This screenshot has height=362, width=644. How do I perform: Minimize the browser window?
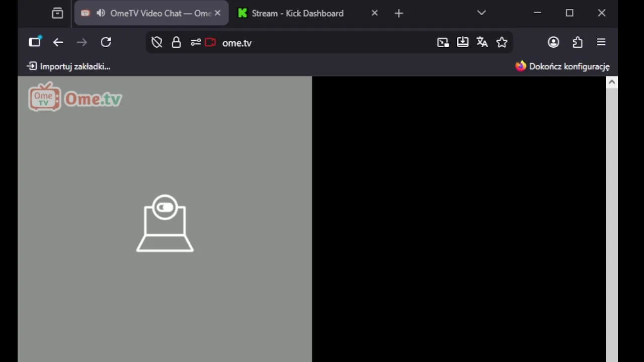point(537,14)
